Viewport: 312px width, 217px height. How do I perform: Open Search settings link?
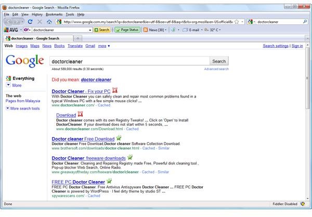pyautogui.click(x=276, y=46)
